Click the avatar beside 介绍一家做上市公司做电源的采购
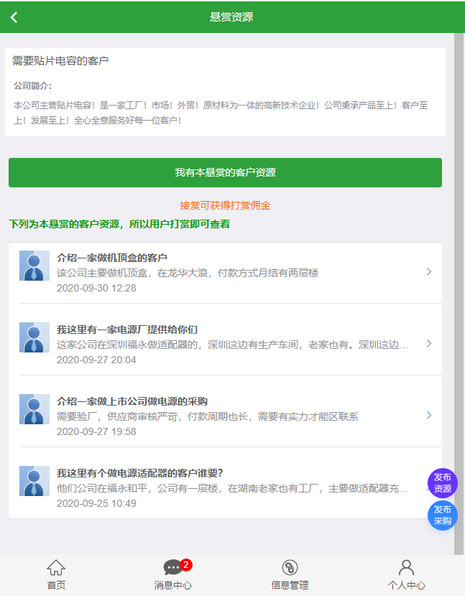465x598 pixels. click(34, 409)
